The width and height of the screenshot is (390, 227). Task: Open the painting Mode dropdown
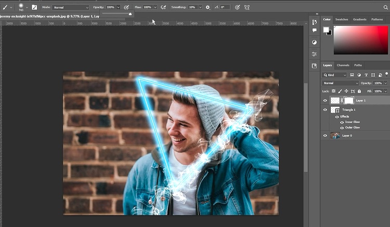pyautogui.click(x=71, y=7)
